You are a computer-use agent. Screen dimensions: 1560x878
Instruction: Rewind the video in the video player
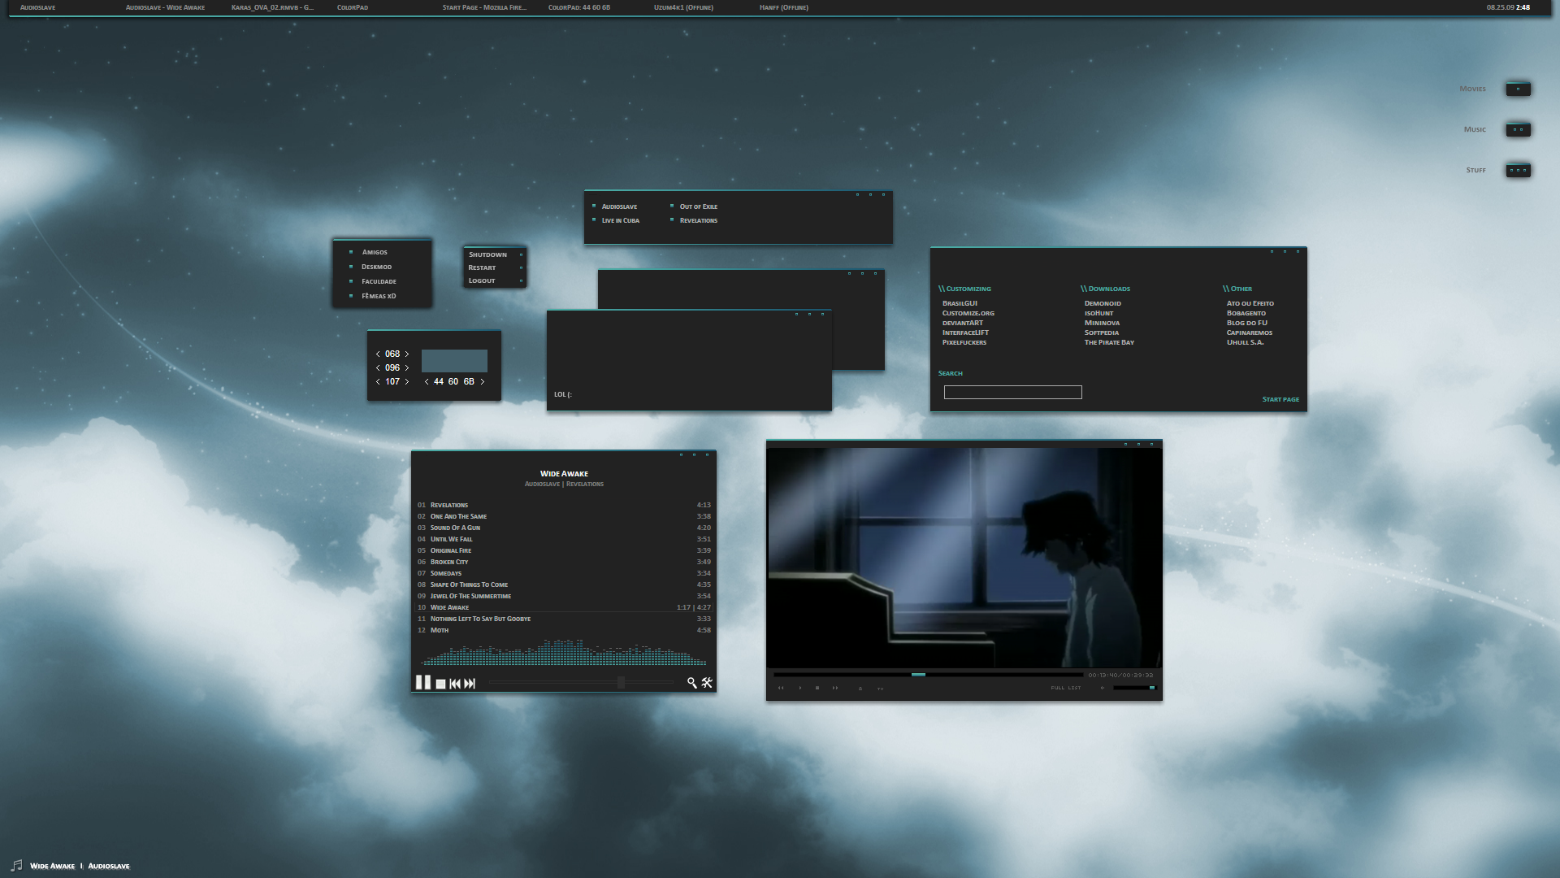point(781,688)
